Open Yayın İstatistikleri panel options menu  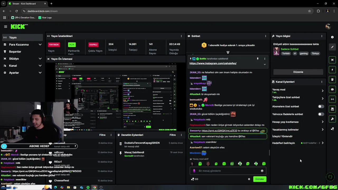181,36
